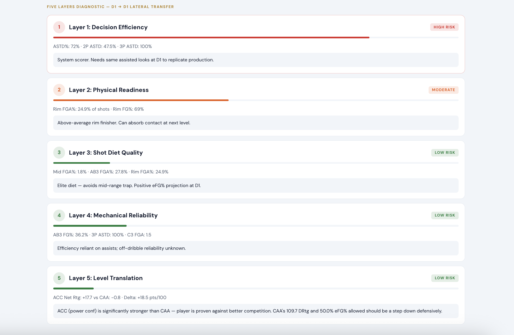Select the Layer 2: Physical Readiness heading

(109, 90)
